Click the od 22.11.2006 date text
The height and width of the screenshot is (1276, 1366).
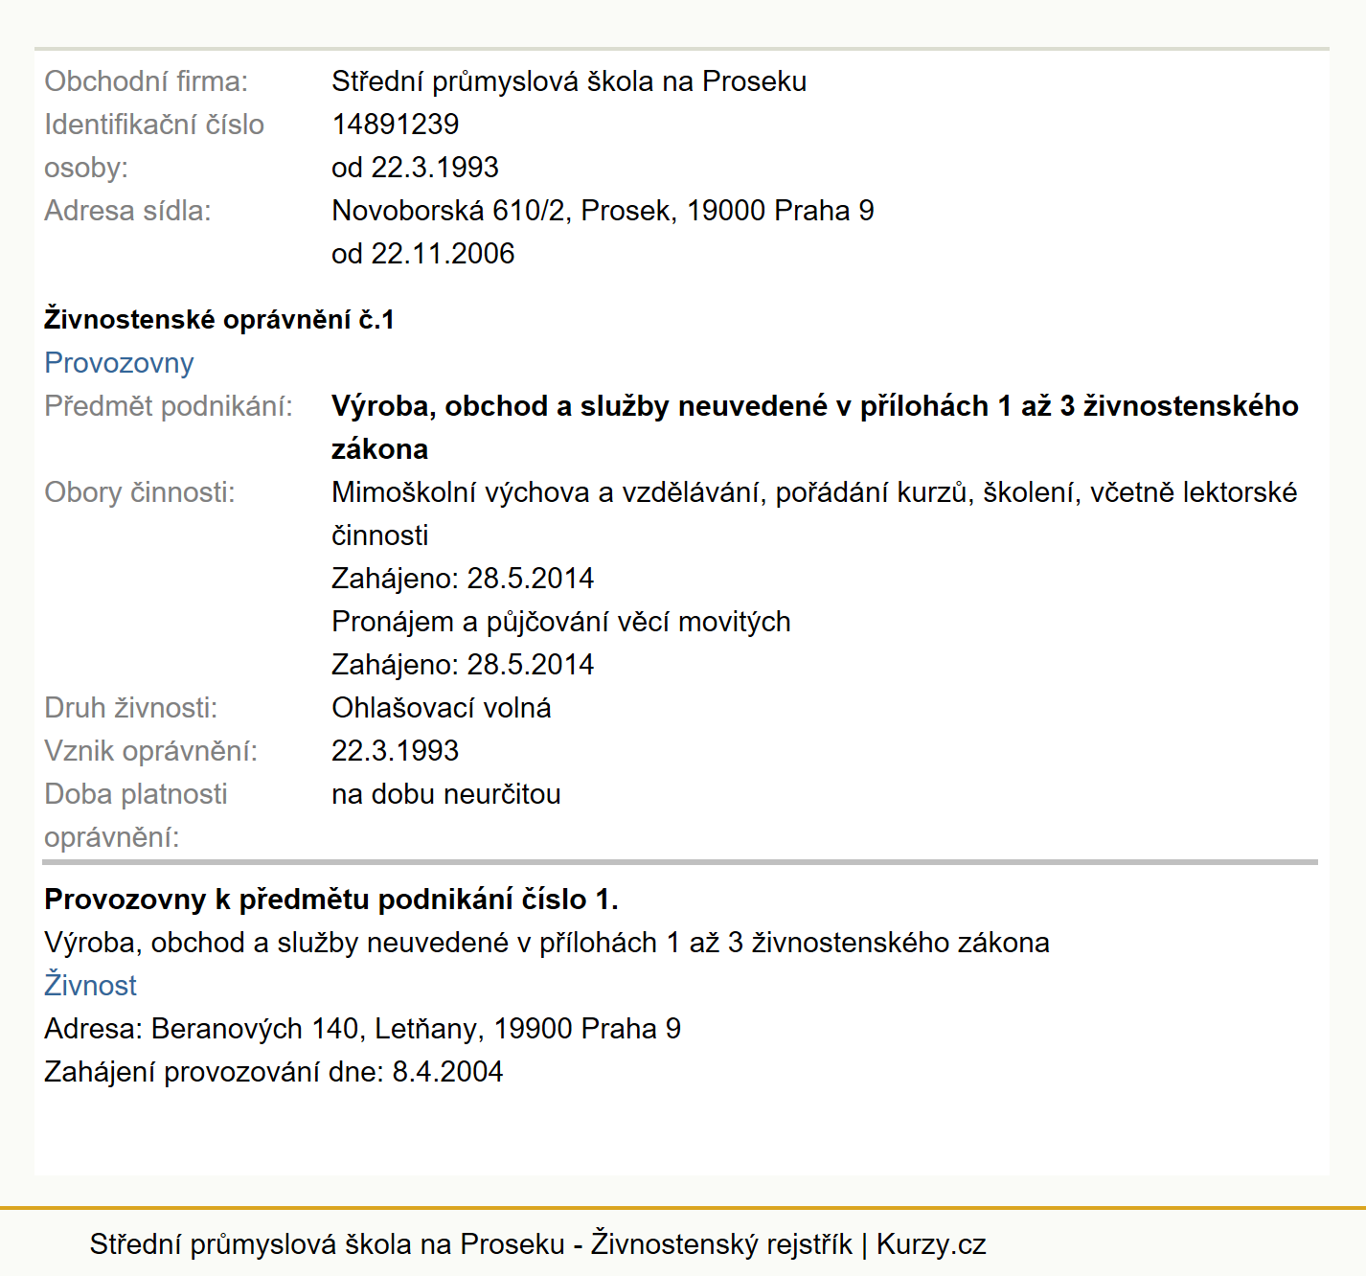(x=422, y=254)
